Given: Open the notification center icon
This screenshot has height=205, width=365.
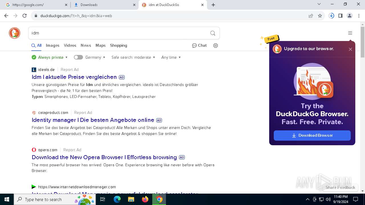Looking at the screenshot, I should 356,199.
